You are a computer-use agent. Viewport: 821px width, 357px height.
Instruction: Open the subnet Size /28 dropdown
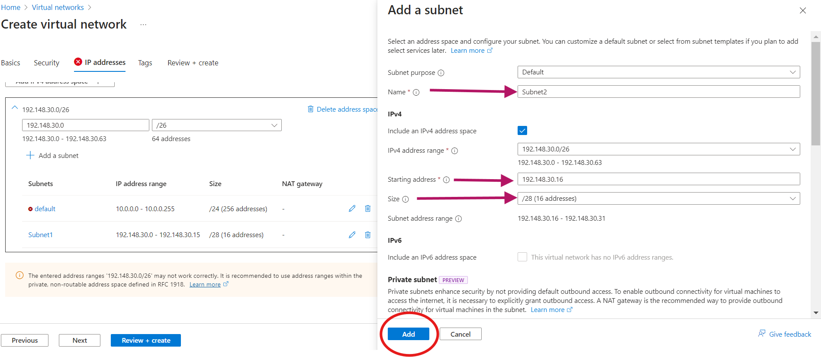(658, 199)
